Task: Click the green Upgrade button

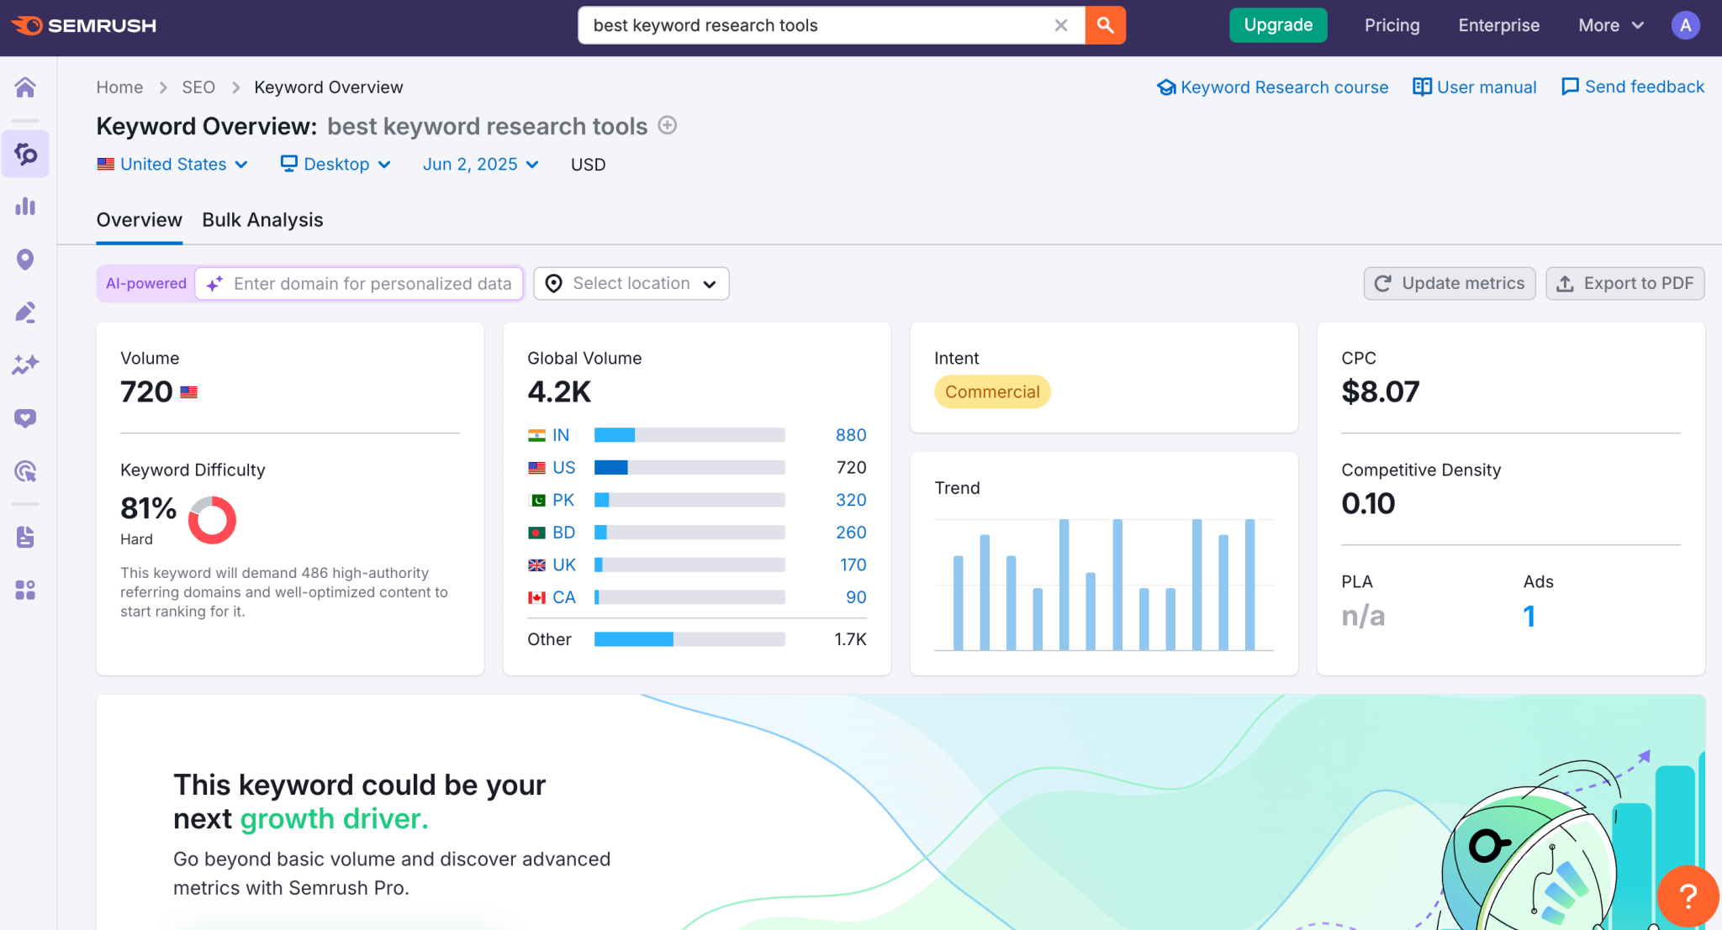Action: (x=1277, y=25)
